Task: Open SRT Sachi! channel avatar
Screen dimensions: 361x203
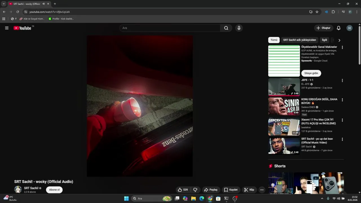Action: (18, 189)
